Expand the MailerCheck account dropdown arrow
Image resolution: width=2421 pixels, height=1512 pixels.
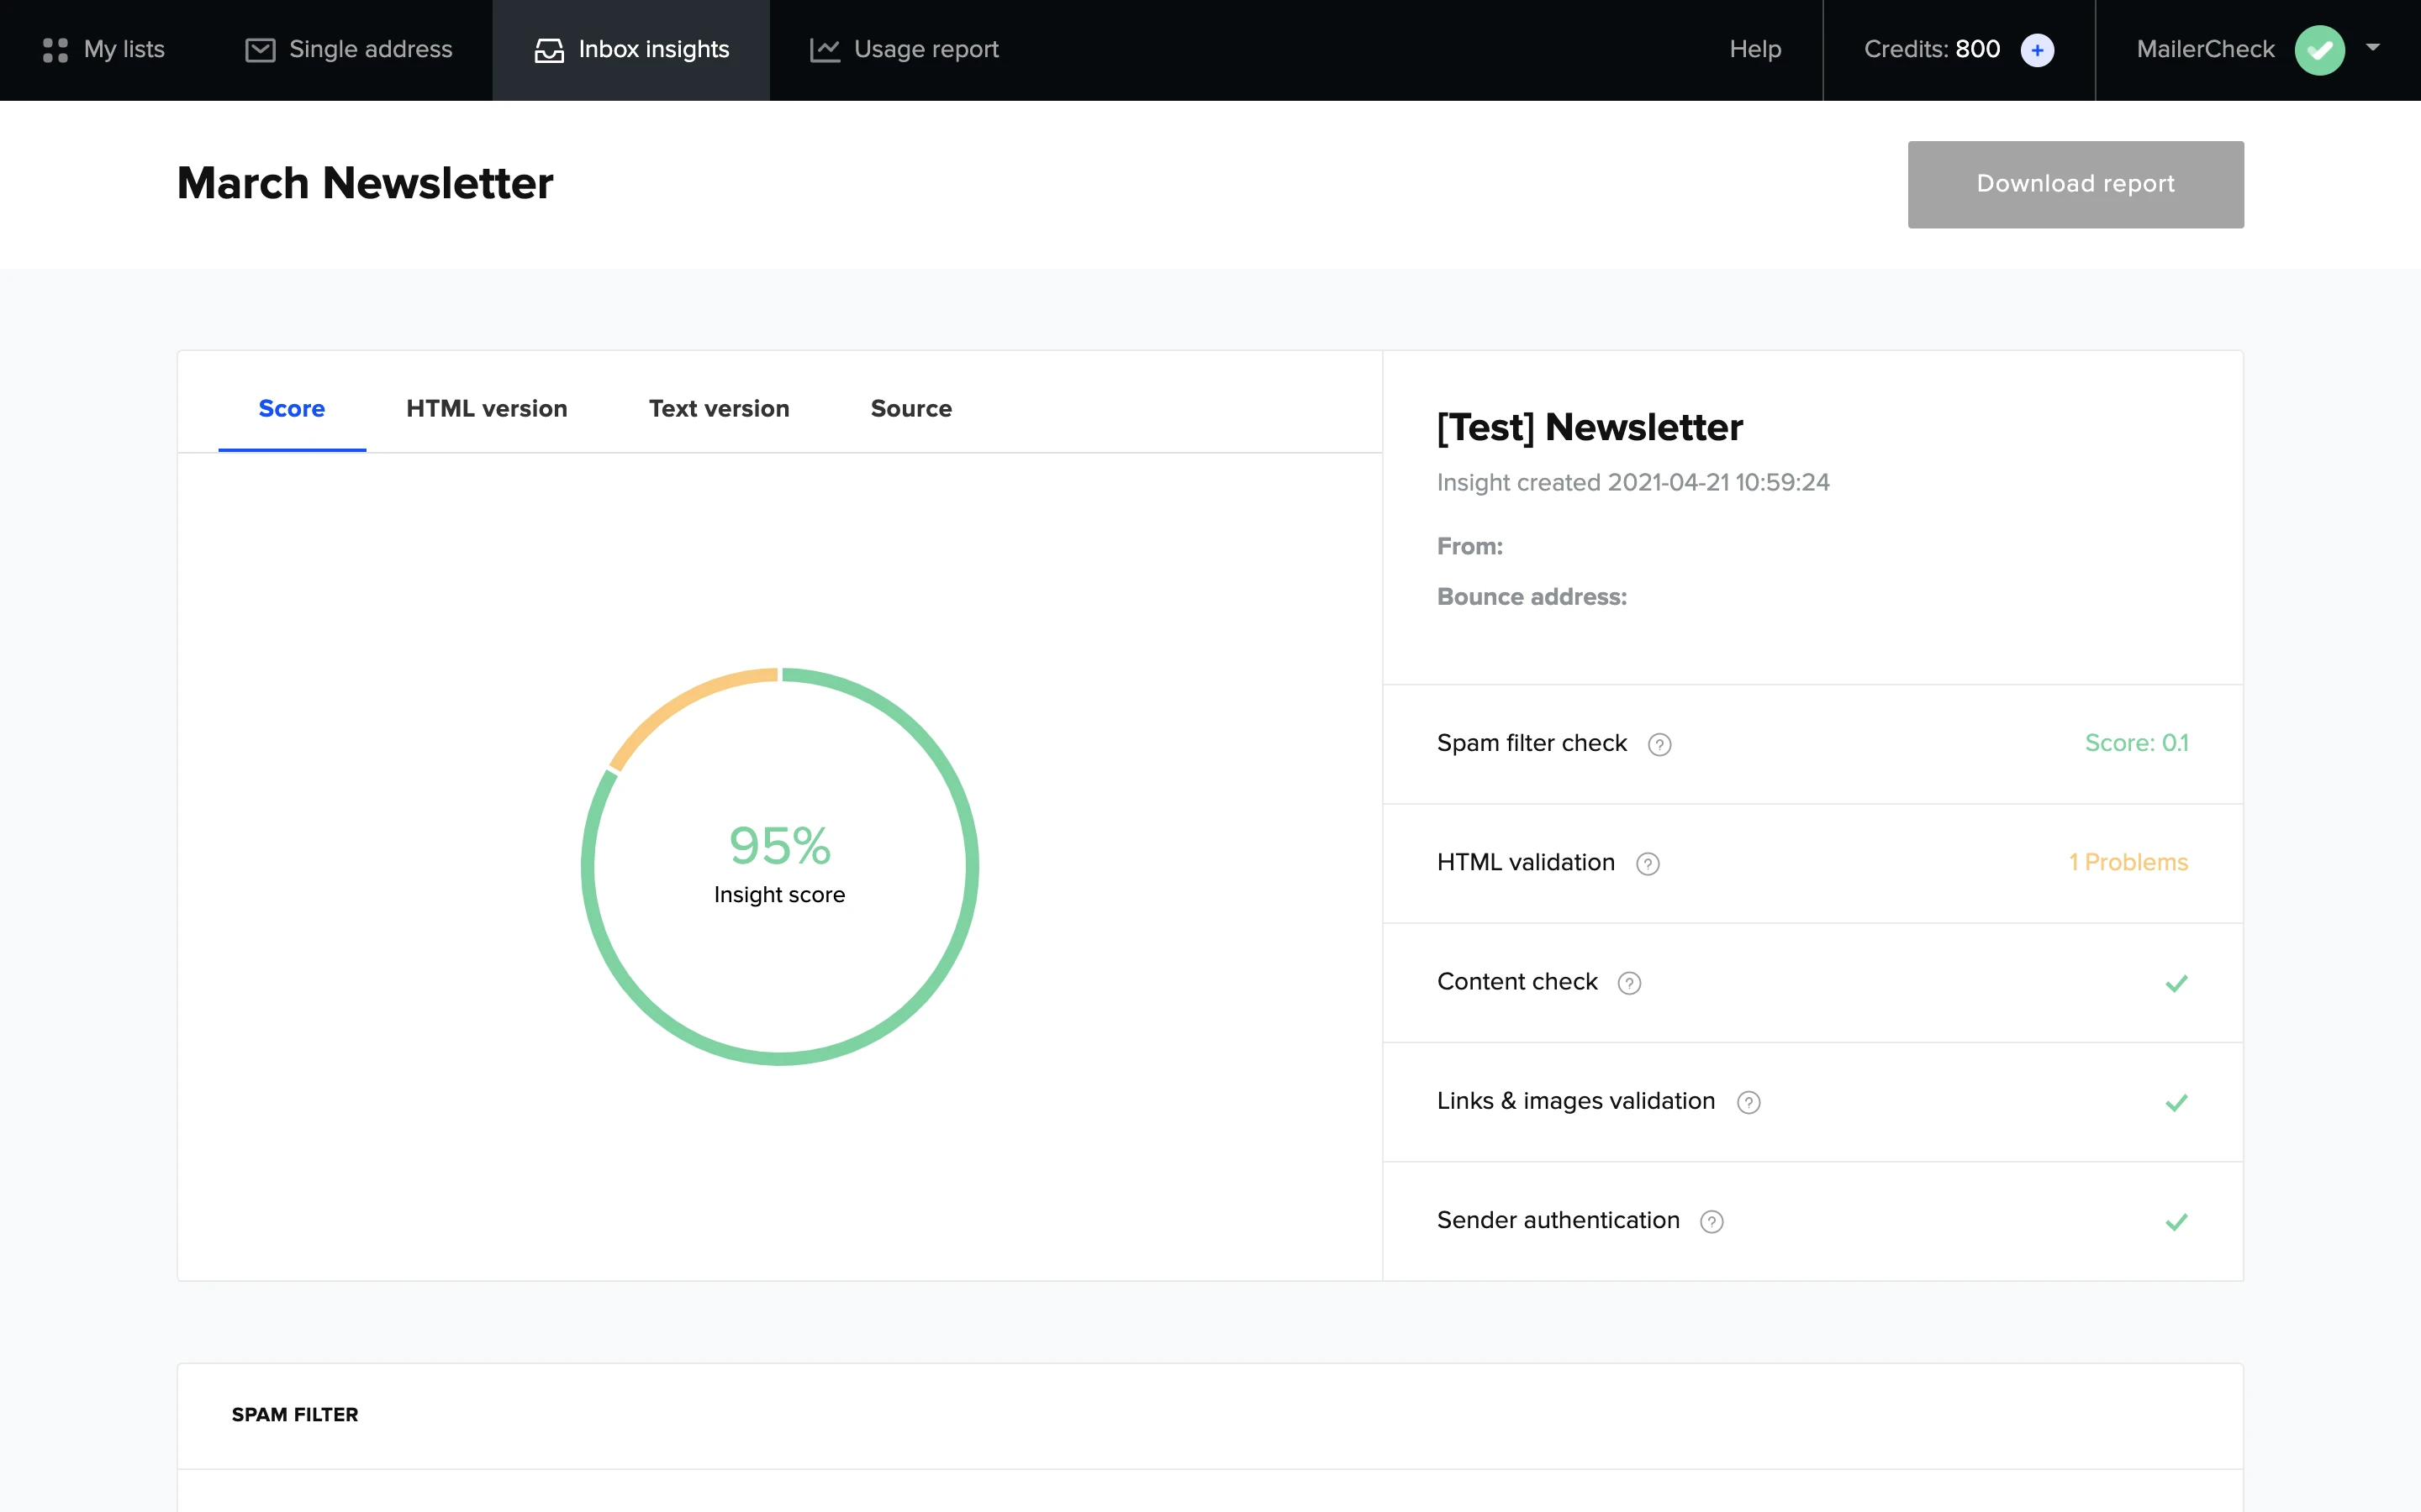pyautogui.click(x=2372, y=48)
